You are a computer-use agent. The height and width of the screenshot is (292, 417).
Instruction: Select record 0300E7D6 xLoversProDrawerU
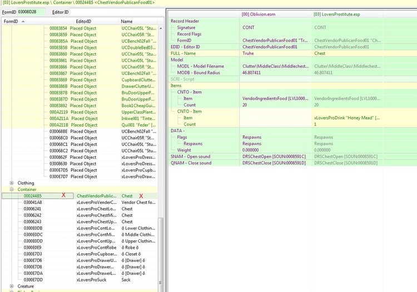[80, 260]
